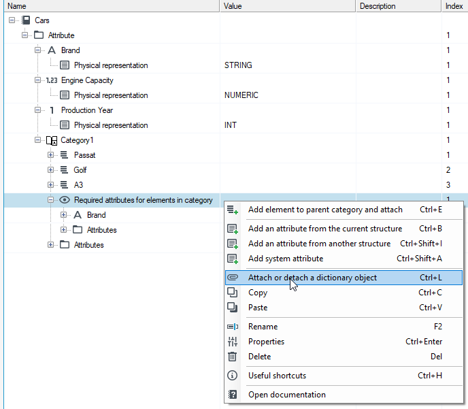Viewport: 468px width, 409px height.
Task: Select the Golf row label
Action: coord(80,170)
